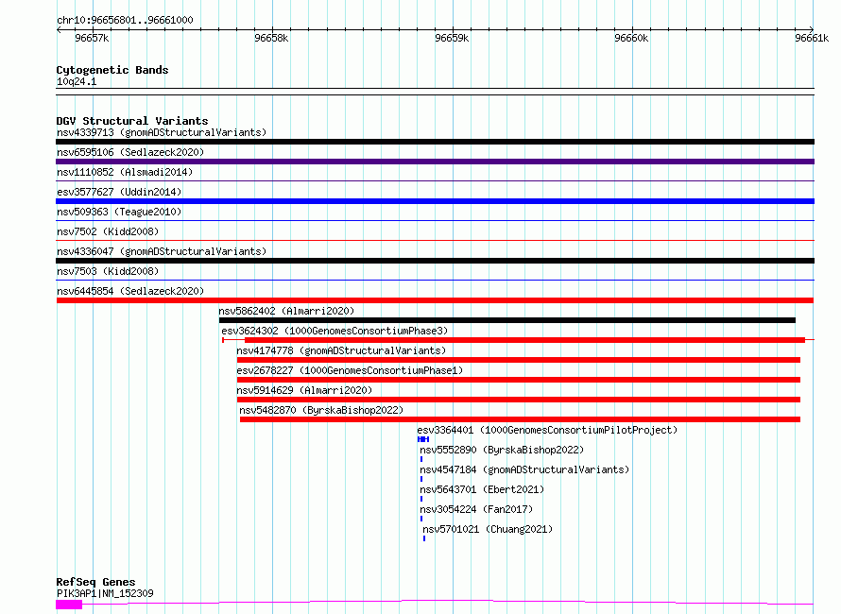841x614 pixels.
Task: Click the nsv4339713 gnomAD variant label
Action: tap(162, 132)
